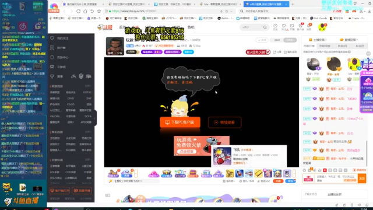Select the airplane gift icon
This screenshot has width=373, height=210.
249,173
